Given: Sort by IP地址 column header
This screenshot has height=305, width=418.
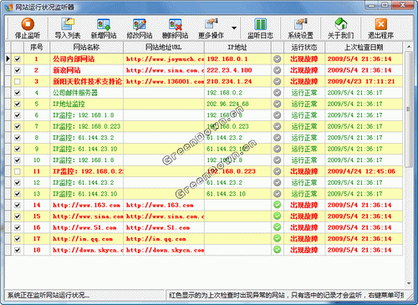Looking at the screenshot, I should point(237,48).
